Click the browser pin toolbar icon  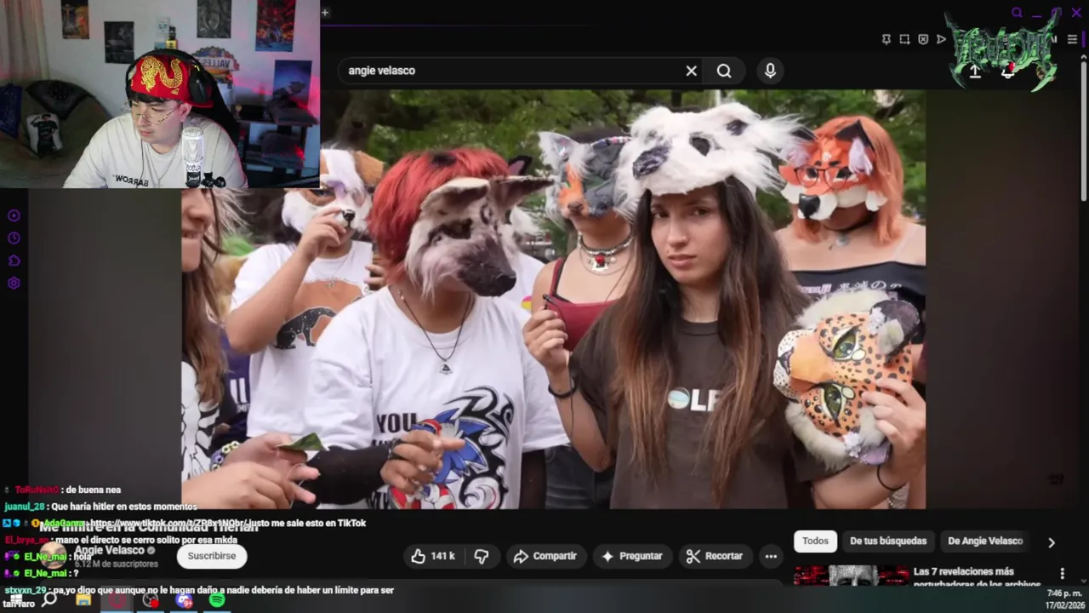[x=886, y=39]
